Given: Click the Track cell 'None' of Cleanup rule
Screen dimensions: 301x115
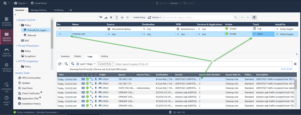Looking at the screenshot, I should pos(263,34).
